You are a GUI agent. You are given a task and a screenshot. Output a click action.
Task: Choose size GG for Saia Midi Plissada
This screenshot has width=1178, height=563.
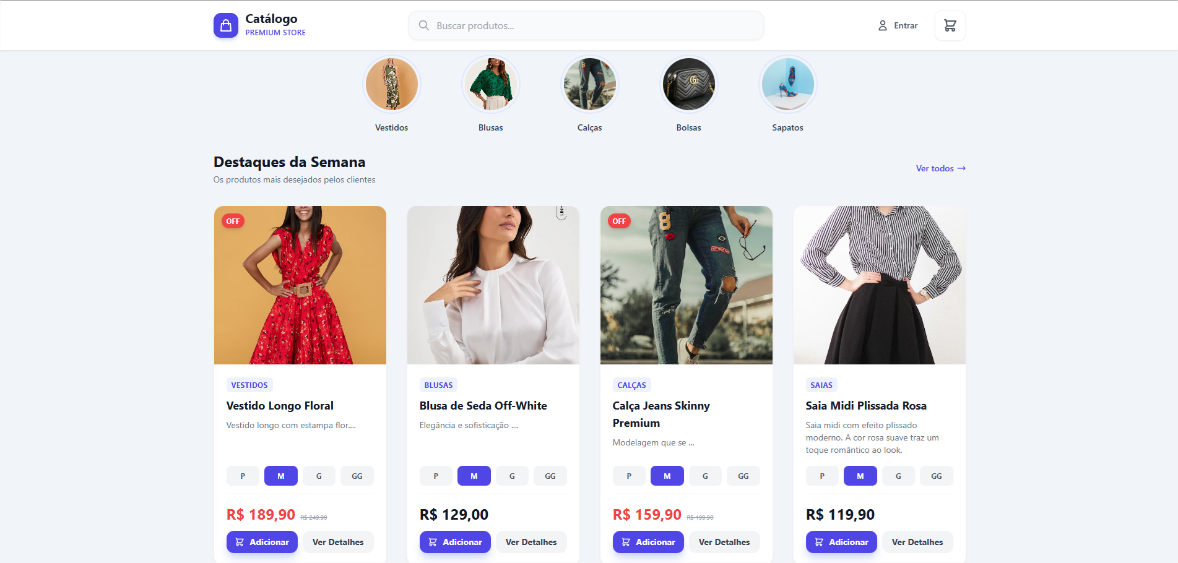pos(936,476)
